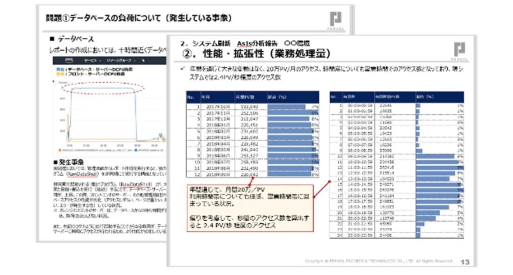Image resolution: width=513 pixels, height=275 pixels.
Task: Click the PERSOL logo on the front slide
Action: coord(336,19)
